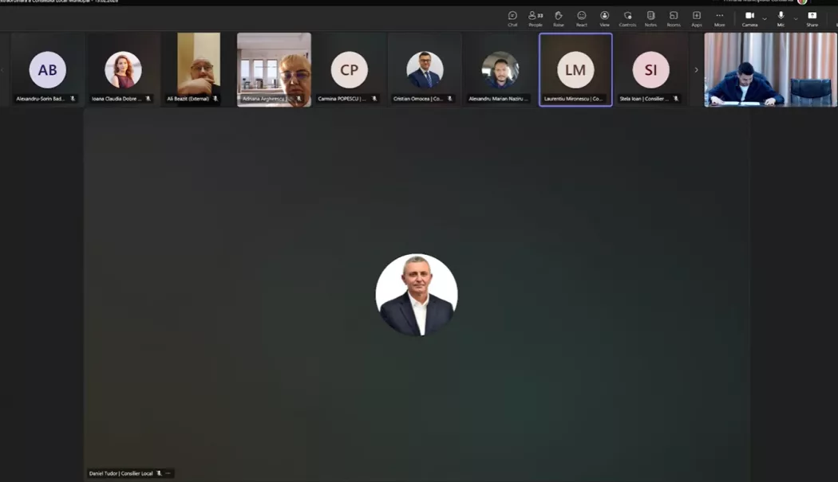The width and height of the screenshot is (838, 482).
Task: Click the Cristian Omocea name label
Action: (418, 99)
